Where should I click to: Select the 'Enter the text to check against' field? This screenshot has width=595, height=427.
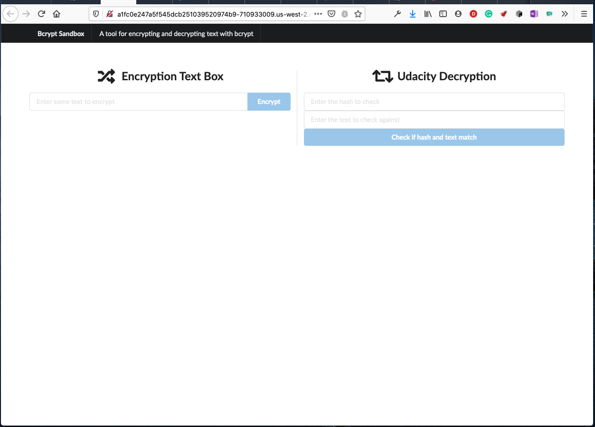[x=434, y=120]
